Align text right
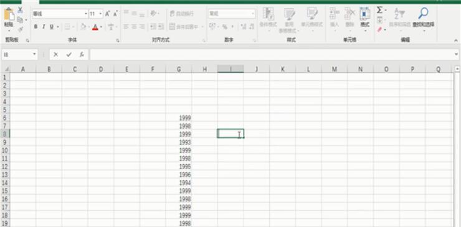 tap(142, 27)
